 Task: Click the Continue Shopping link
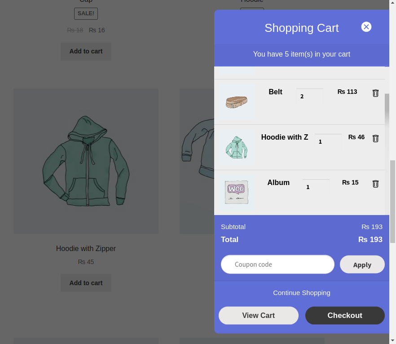pyautogui.click(x=301, y=292)
